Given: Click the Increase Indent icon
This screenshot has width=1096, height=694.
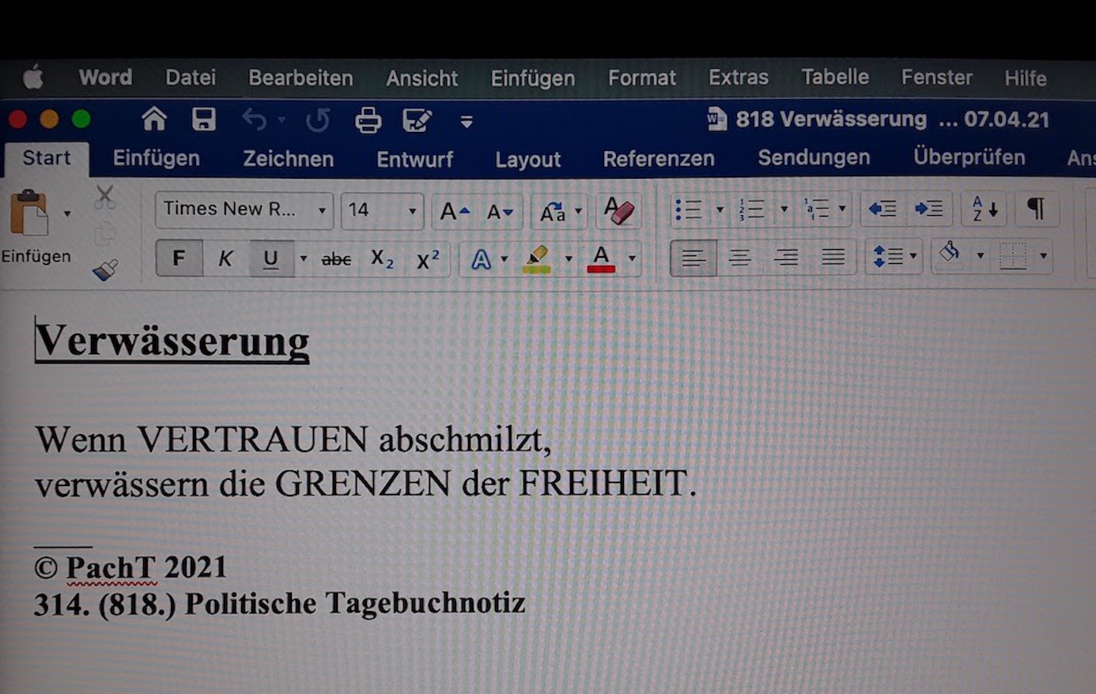Looking at the screenshot, I should 928,209.
